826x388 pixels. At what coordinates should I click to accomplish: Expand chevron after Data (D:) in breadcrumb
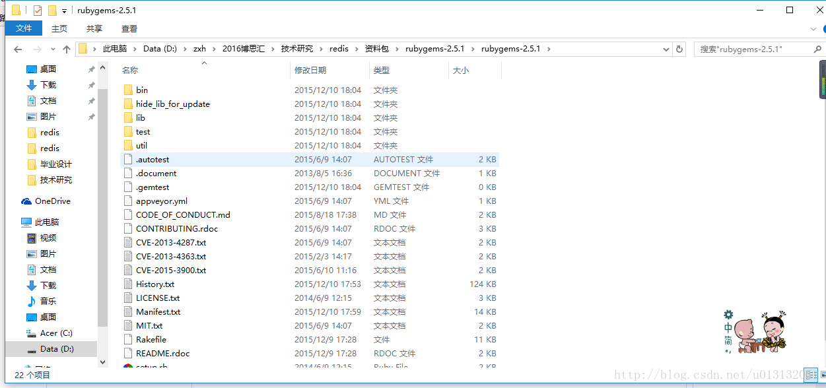[185, 49]
